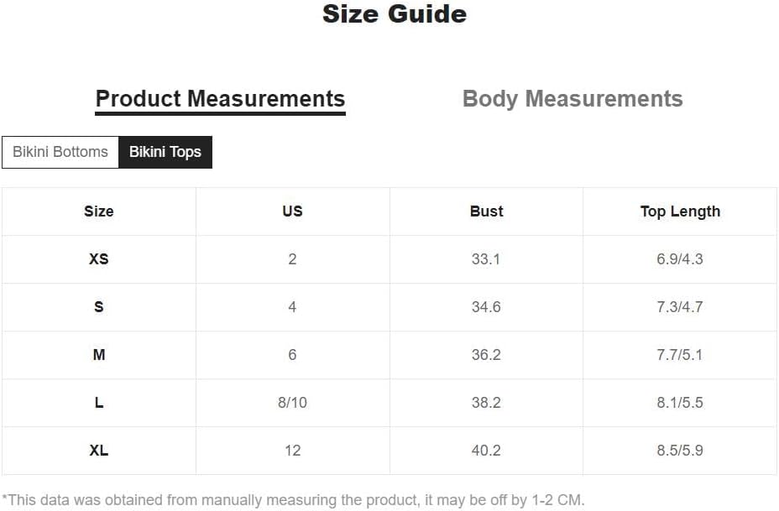Select the S size row label

[99, 307]
